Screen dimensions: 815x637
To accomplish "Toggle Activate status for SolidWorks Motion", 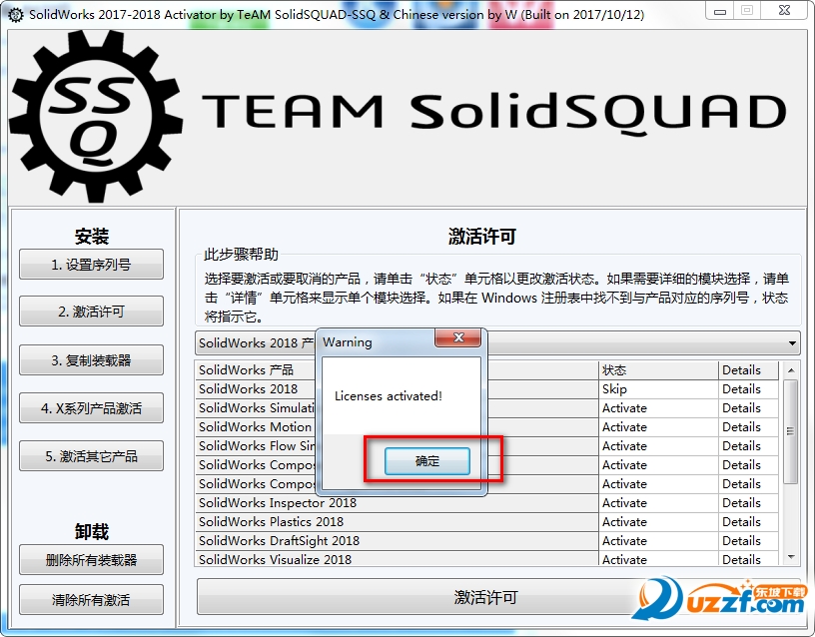I will point(658,426).
